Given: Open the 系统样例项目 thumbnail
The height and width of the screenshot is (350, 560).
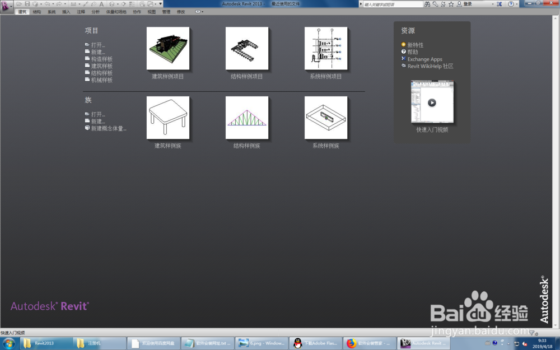Looking at the screenshot, I should (326, 48).
